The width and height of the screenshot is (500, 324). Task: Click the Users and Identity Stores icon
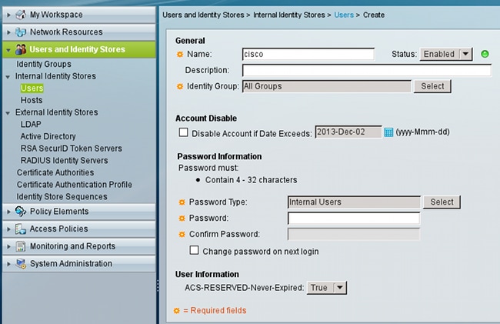[x=21, y=49]
